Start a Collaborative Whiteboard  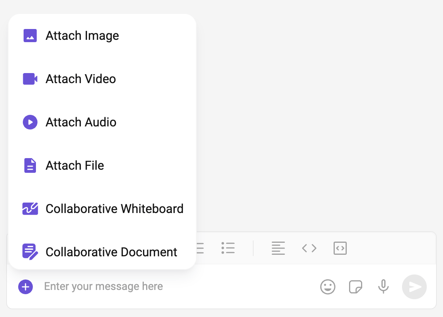pyautogui.click(x=102, y=209)
